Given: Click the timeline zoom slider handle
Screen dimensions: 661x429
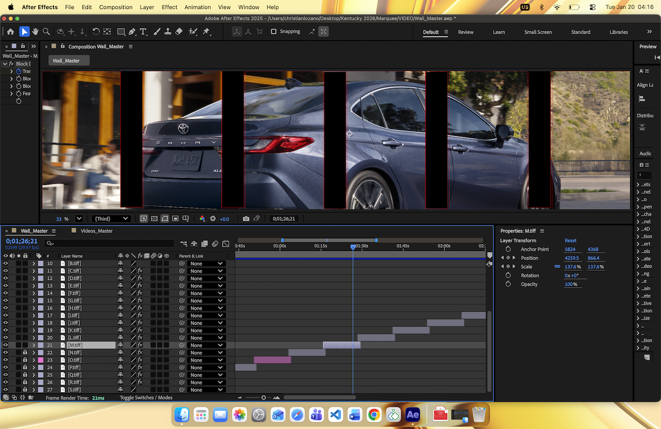Looking at the screenshot, I should (263, 398).
